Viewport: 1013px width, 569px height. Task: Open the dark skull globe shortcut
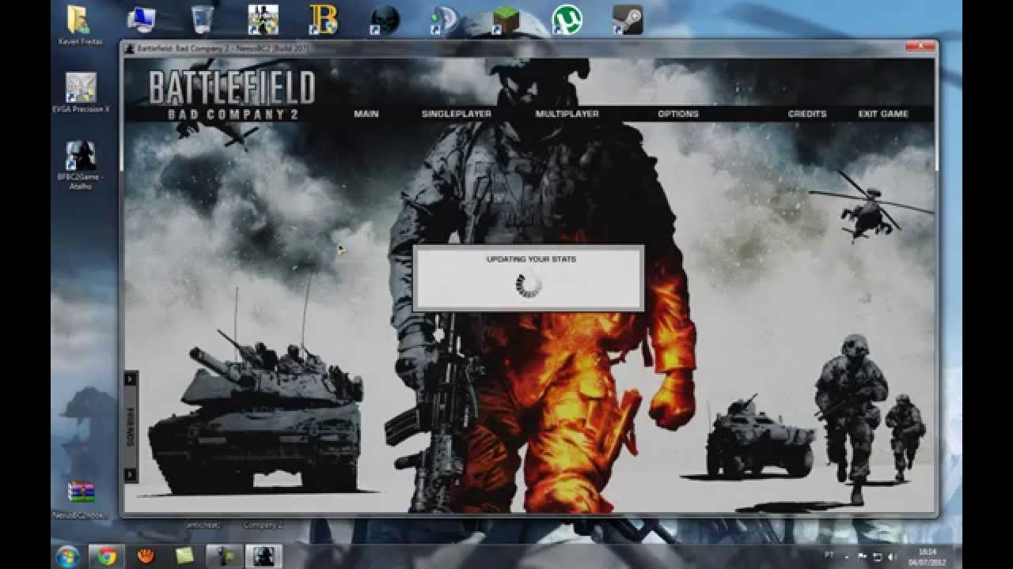click(x=384, y=20)
